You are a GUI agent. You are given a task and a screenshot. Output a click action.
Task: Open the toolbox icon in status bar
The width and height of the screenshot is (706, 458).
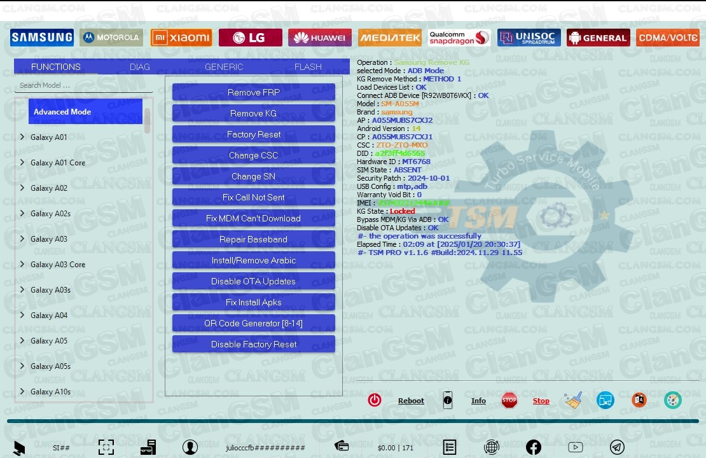point(148,447)
